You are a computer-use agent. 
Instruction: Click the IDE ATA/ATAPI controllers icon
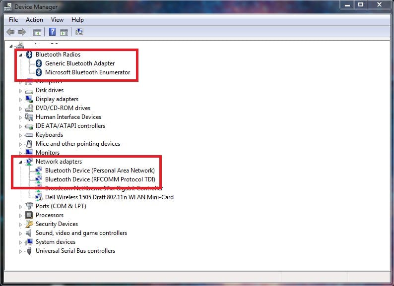pos(29,126)
